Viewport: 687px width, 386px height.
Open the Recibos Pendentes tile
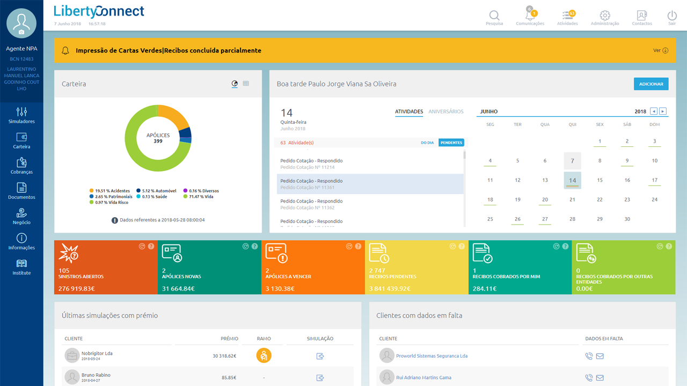click(416, 268)
